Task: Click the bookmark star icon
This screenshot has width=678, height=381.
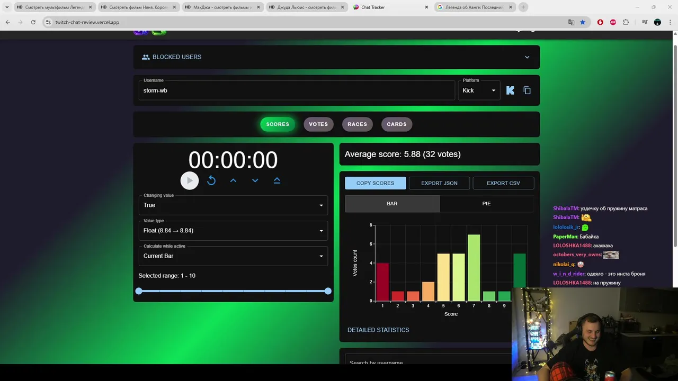Action: 583,22
